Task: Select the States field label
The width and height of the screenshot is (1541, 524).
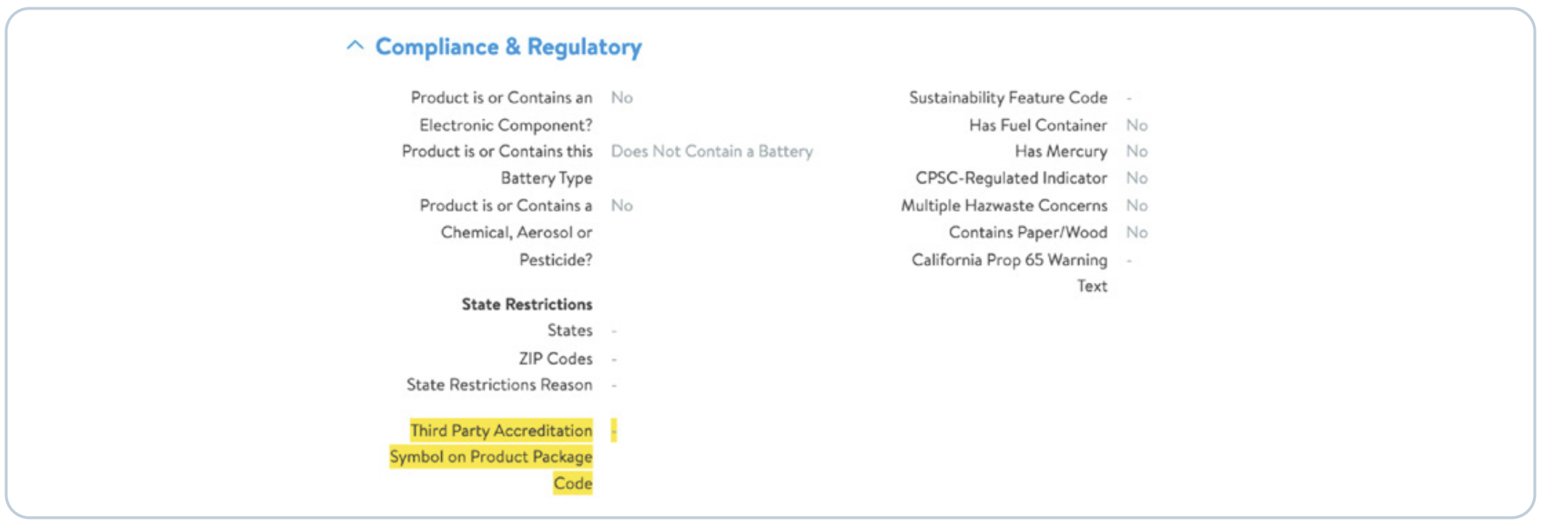Action: tap(570, 330)
